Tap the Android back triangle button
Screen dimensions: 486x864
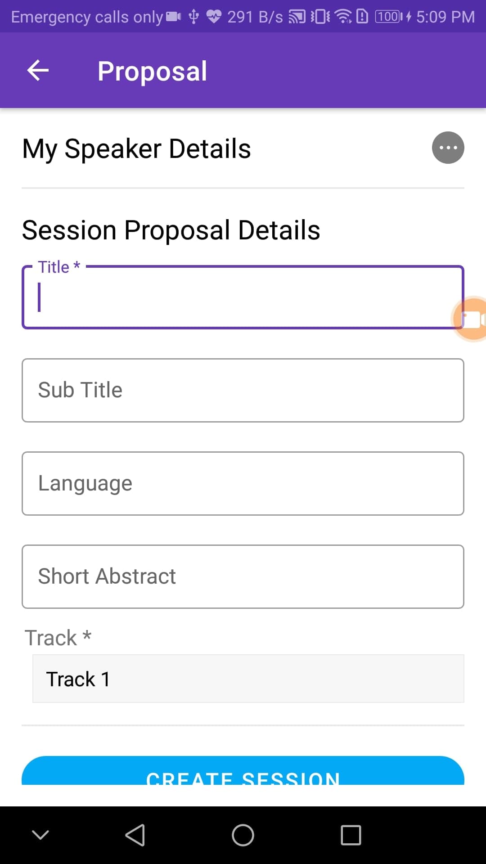coord(135,835)
